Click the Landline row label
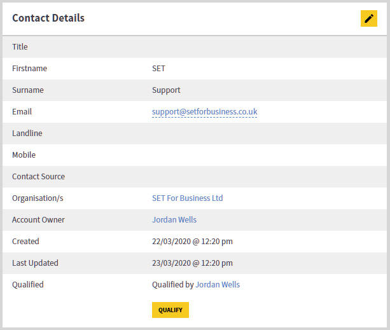Viewport: 390px width, 330px height. pos(27,133)
